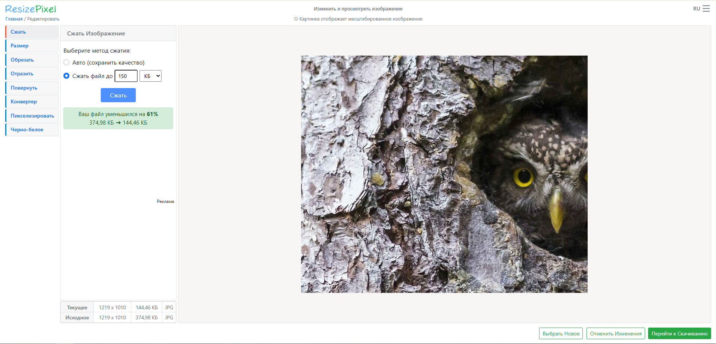Select Авто (сохранить качество) radio button
The height and width of the screenshot is (344, 716).
point(66,62)
